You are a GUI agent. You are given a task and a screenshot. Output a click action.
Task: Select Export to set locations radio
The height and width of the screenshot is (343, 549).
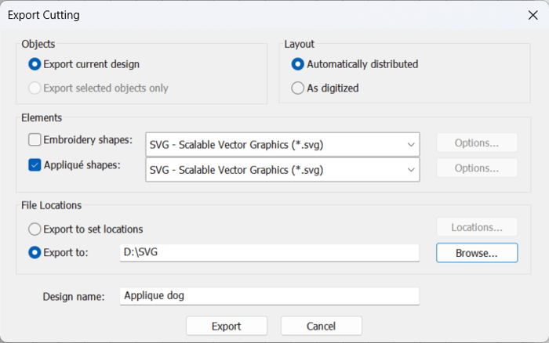click(x=35, y=229)
